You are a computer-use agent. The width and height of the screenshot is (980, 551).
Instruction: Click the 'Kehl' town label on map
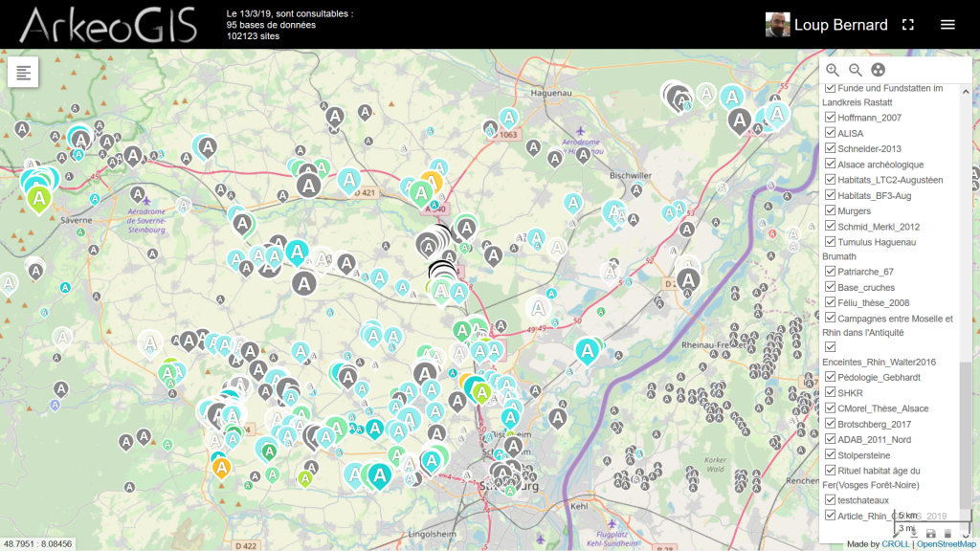pos(579,506)
